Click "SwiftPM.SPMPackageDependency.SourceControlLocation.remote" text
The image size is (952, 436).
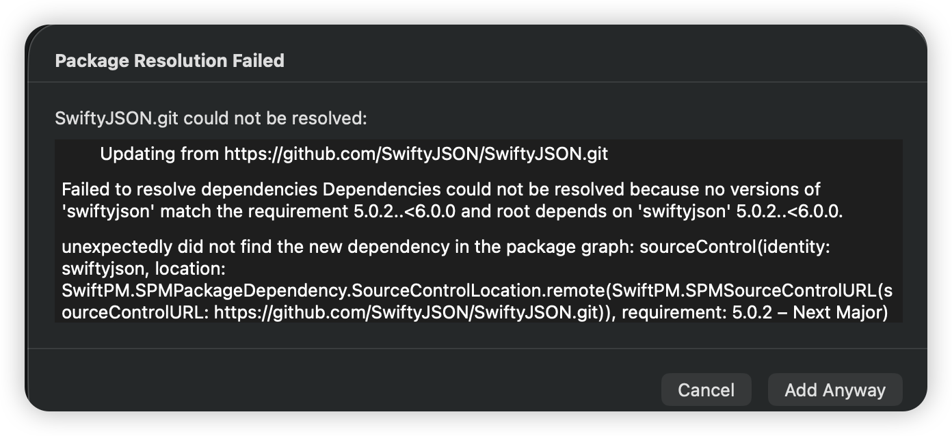pos(334,291)
